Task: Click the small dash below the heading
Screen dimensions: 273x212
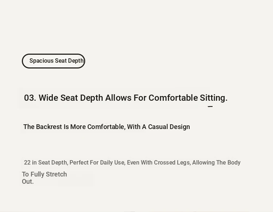Action: pos(210,107)
